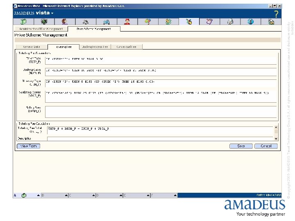
Task: Open the computer monitor toolbar icon
Action: point(44,22)
